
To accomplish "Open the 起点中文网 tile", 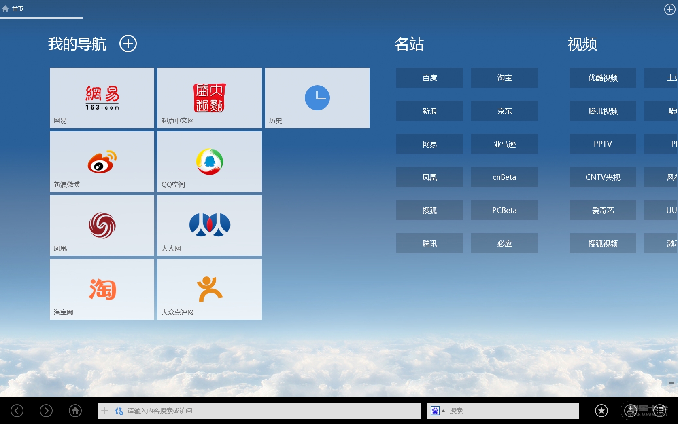I will (210, 98).
